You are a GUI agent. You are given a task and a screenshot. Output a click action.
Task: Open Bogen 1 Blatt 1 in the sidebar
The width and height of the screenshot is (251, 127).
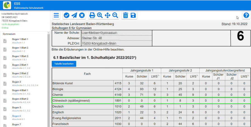click(20, 39)
